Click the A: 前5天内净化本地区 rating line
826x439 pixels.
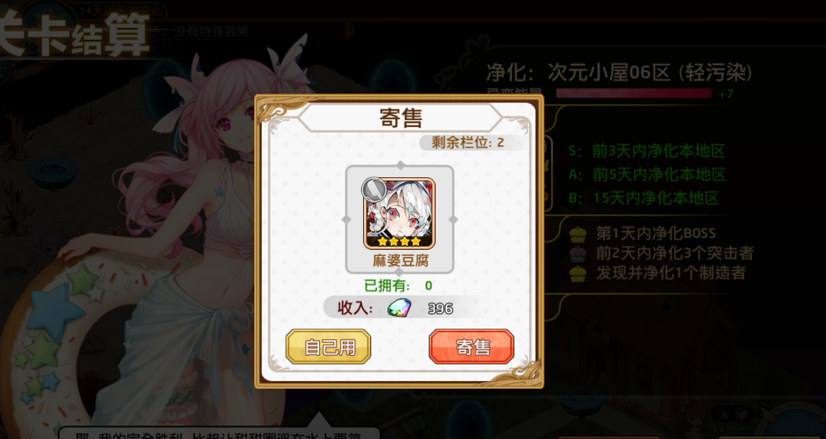(x=647, y=174)
